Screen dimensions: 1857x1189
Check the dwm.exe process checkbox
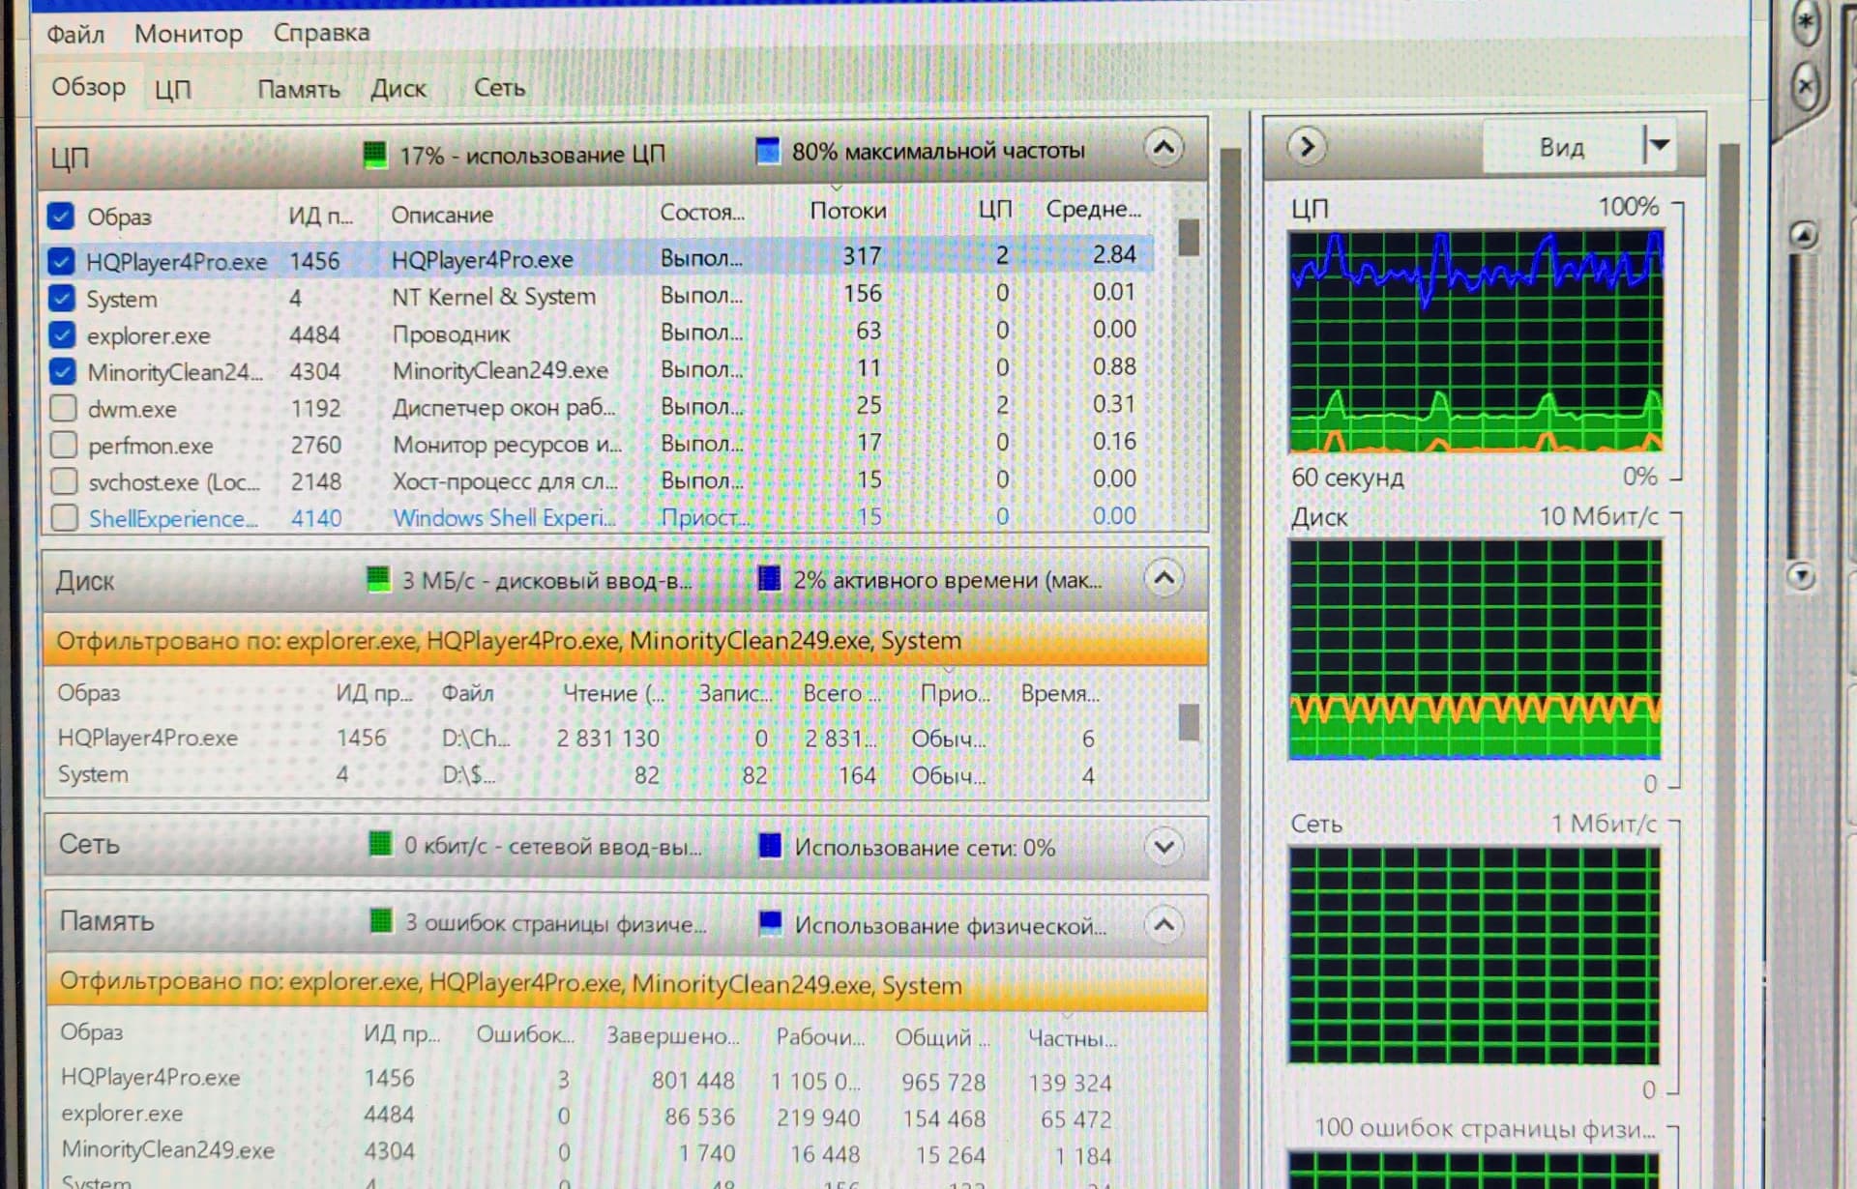[64, 408]
